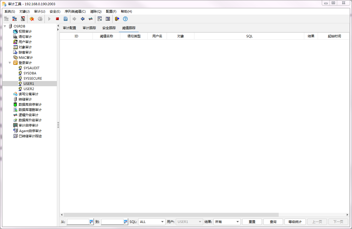Collapse the OSRDB root tree node
The image size is (352, 229).
pos(5,26)
